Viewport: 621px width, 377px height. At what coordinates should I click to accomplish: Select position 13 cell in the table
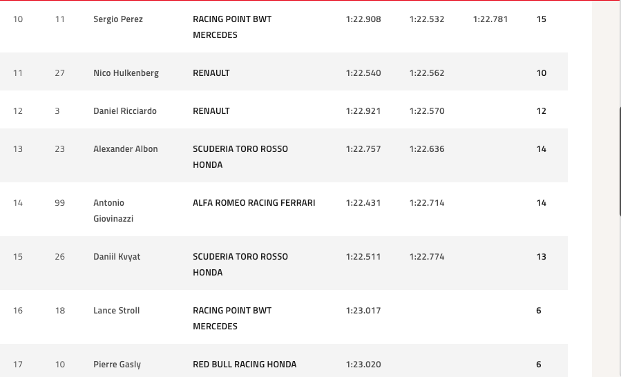pos(18,149)
